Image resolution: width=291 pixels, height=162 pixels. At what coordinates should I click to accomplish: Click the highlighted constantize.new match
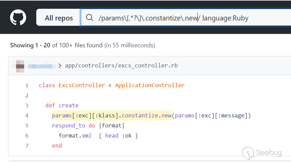pos(146,116)
